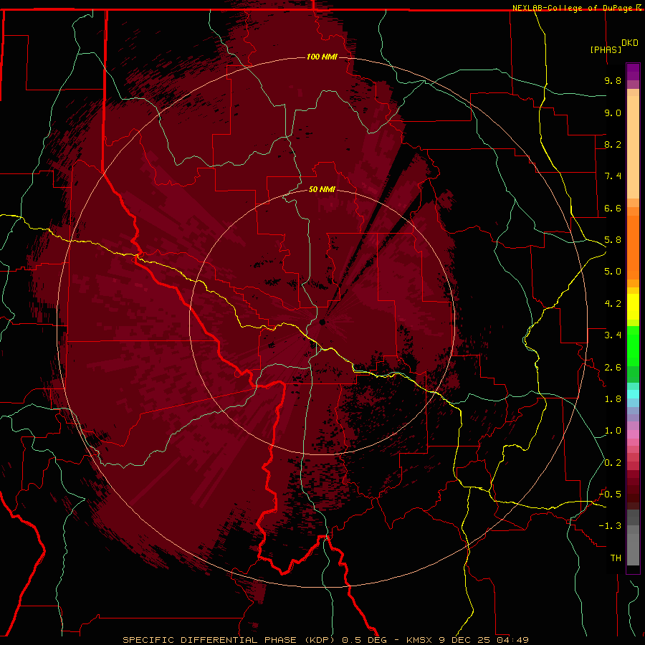
Task: Select the 3.4 legend value
Action: pyautogui.click(x=613, y=335)
